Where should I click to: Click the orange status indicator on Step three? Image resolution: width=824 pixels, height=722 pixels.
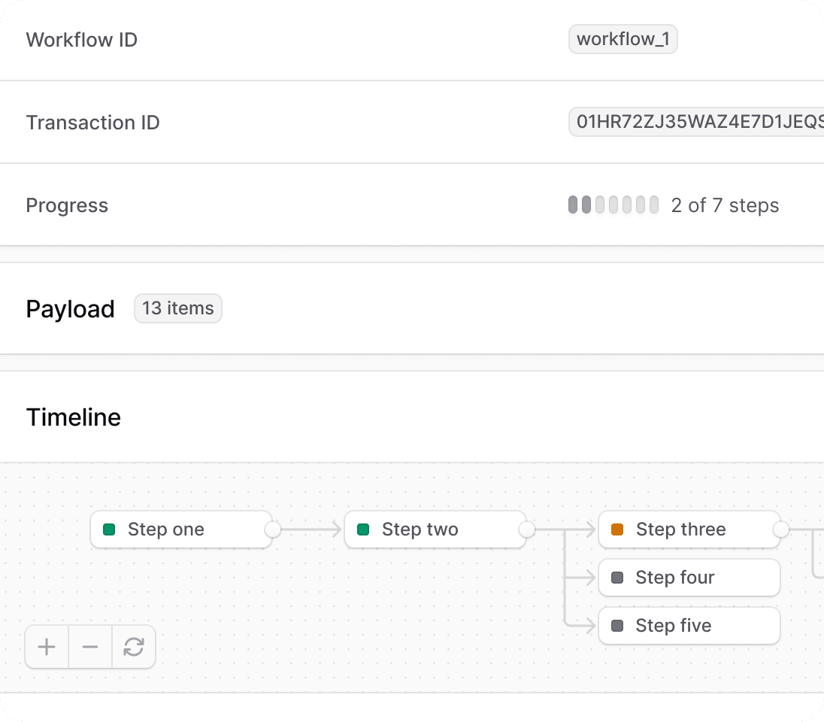pyautogui.click(x=617, y=529)
